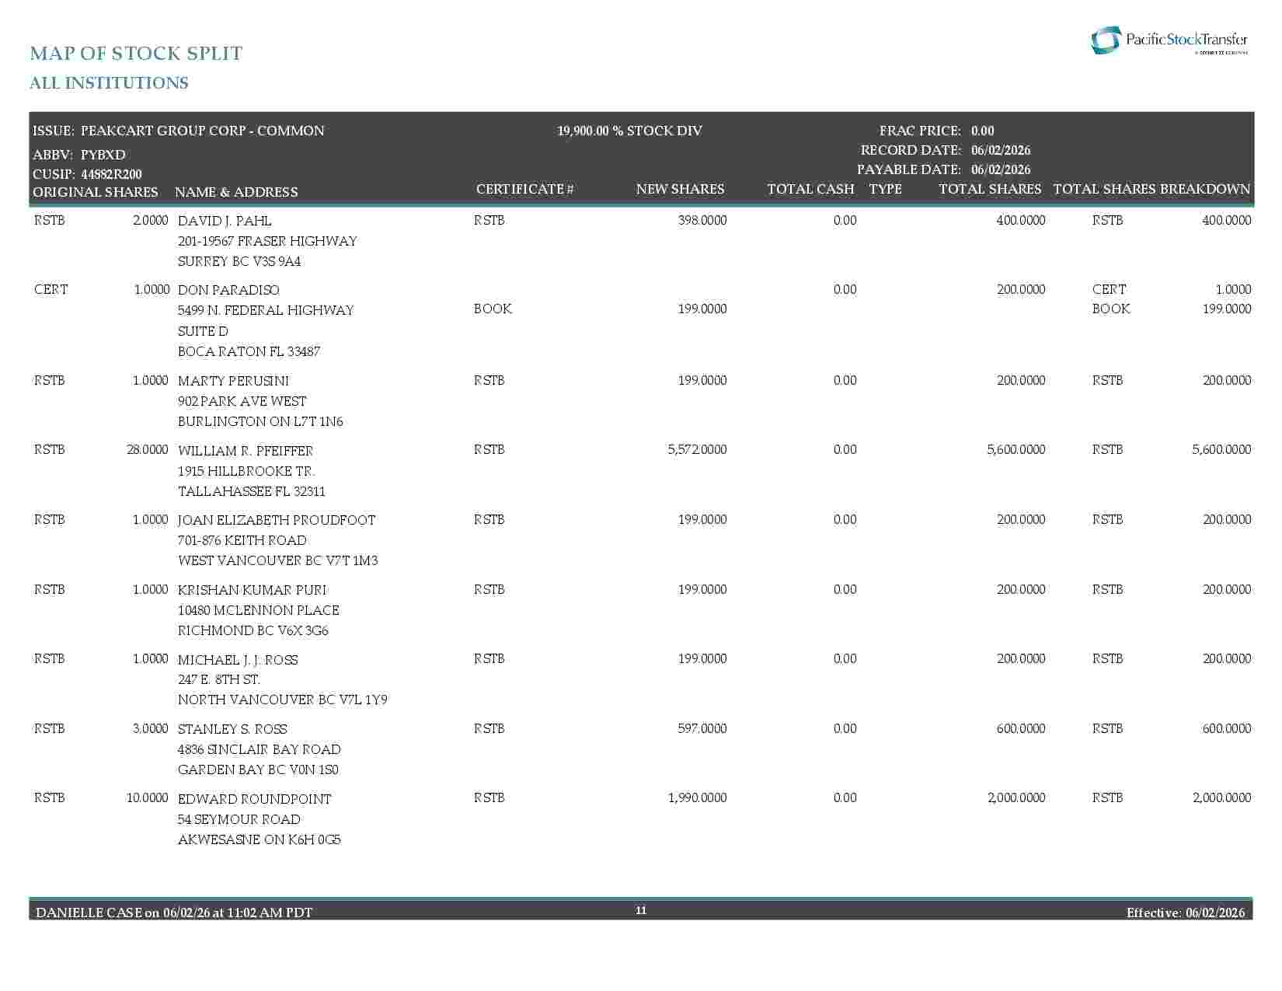Click the address '5499 N. FEDERAL HIGHWAY'

tap(266, 310)
